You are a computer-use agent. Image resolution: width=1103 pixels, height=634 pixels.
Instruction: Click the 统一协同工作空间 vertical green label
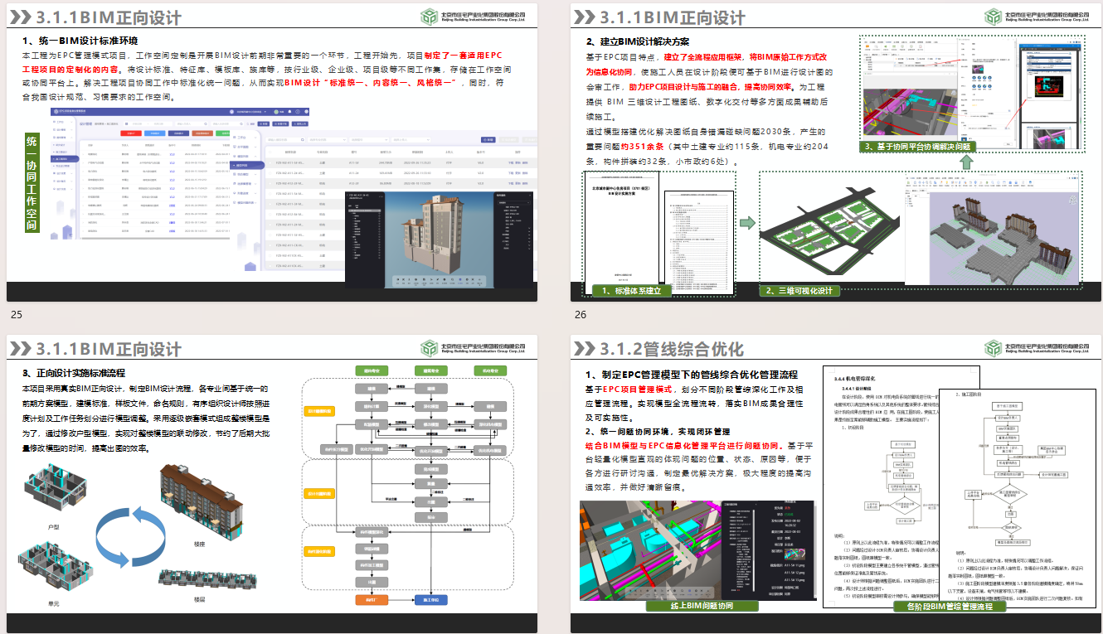(x=32, y=182)
